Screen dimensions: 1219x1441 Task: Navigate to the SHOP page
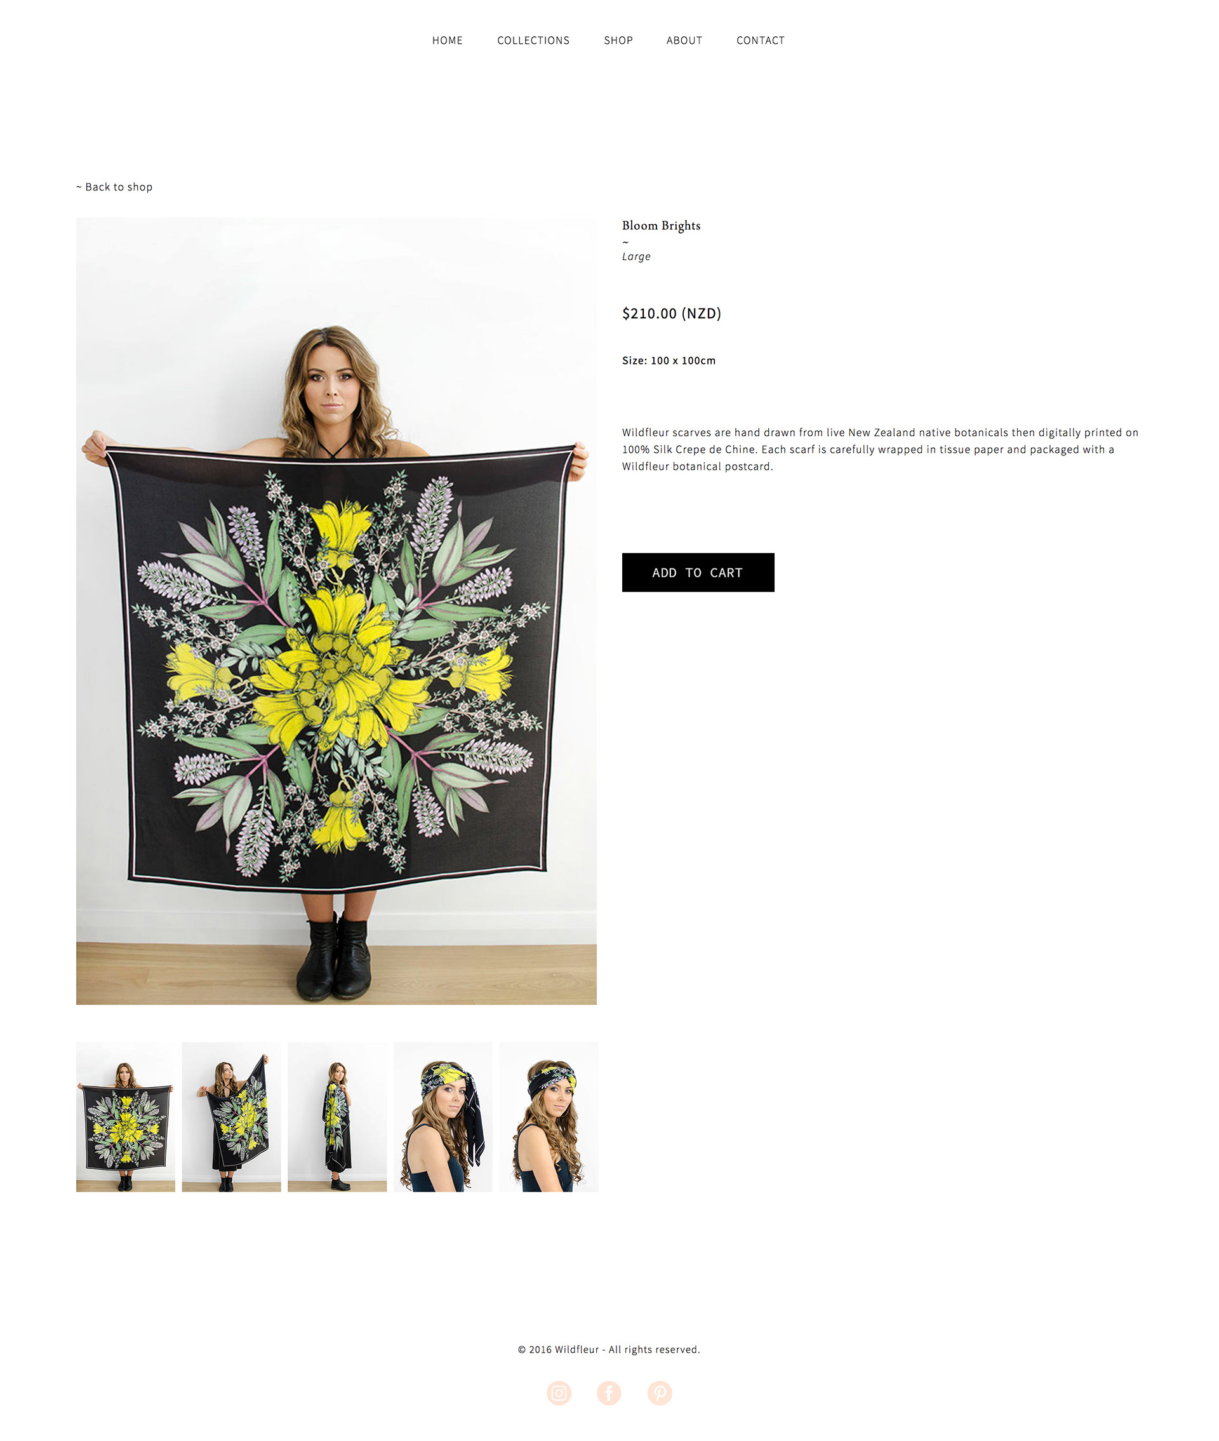(618, 41)
